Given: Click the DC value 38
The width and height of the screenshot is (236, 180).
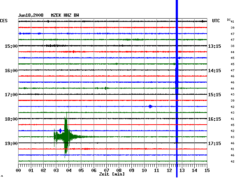Looking at the screenshot, I should [x=232, y=46].
